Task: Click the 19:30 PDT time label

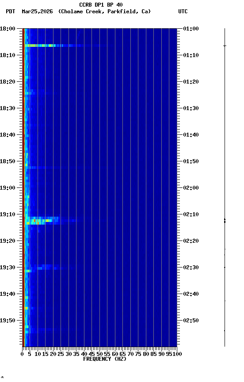Action: [x=8, y=268]
